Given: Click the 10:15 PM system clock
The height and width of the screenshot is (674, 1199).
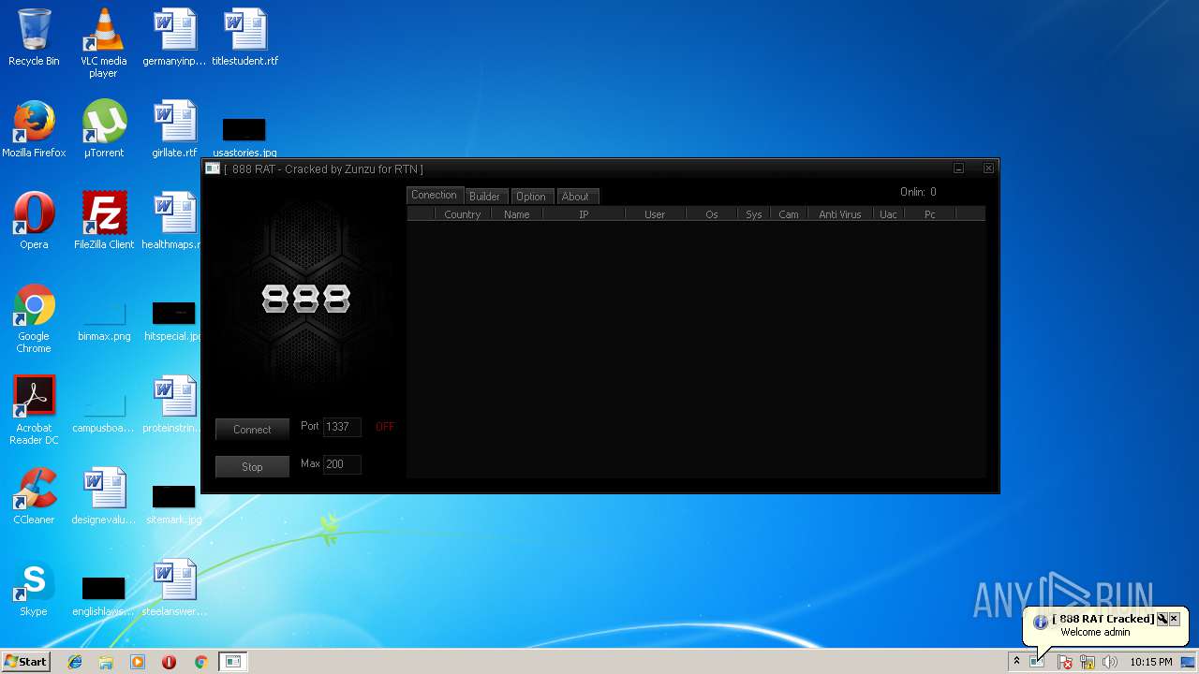Looking at the screenshot, I should [x=1150, y=662].
